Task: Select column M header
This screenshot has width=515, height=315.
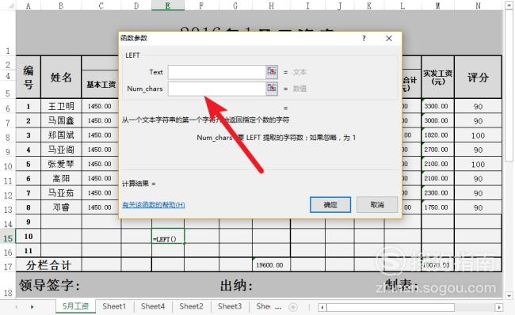Action: point(437,6)
